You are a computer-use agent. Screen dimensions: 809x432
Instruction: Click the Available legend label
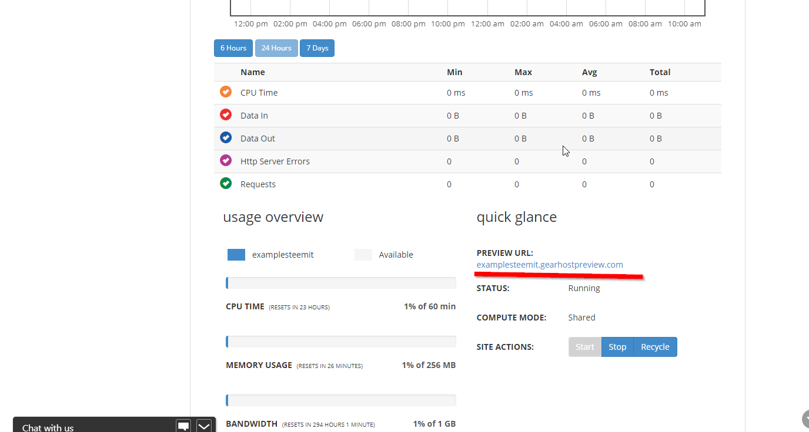[x=396, y=255]
